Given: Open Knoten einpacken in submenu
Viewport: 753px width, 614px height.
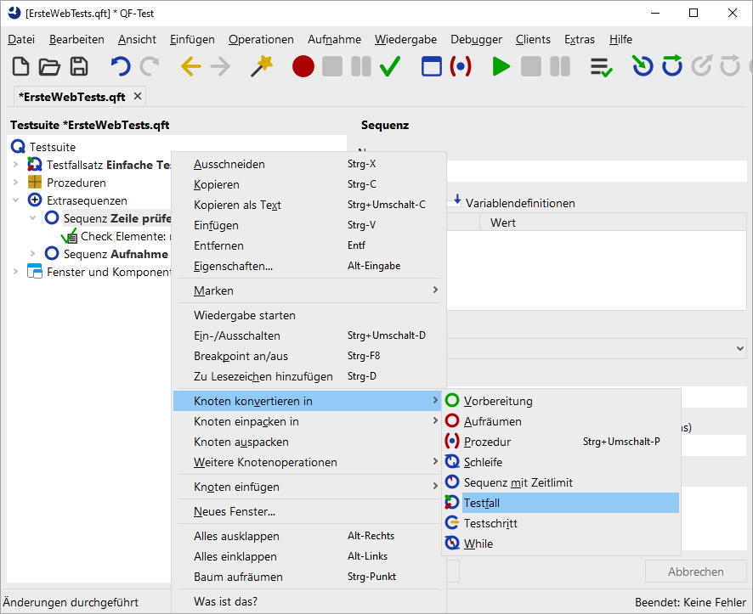Looking at the screenshot, I should pyautogui.click(x=309, y=421).
